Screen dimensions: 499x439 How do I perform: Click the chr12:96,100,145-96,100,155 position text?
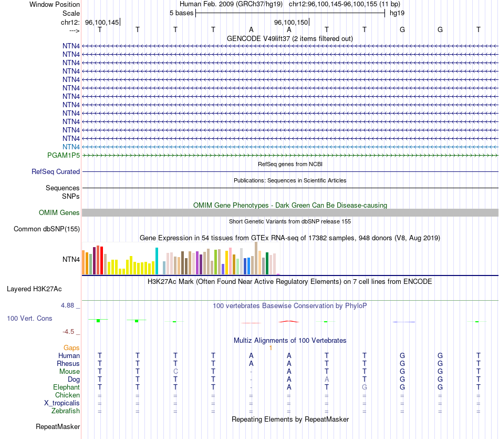coord(345,4)
